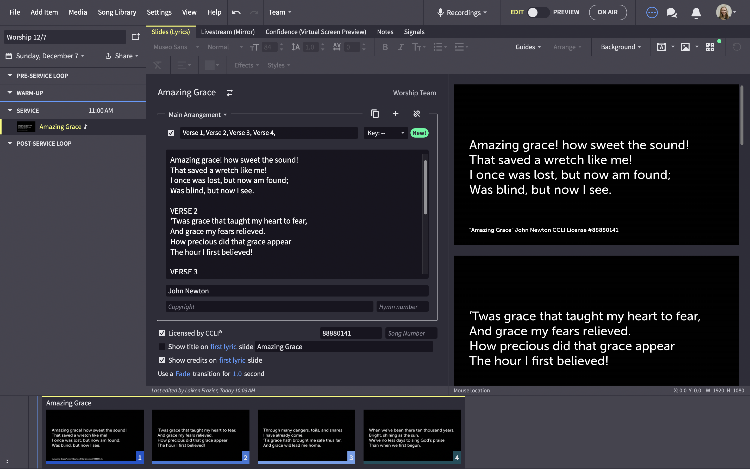Screen dimensions: 750x469
Task: Toggle bold text formatting
Action: 385,47
